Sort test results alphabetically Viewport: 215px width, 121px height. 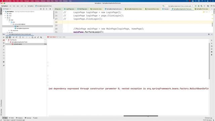(x=13, y=37)
